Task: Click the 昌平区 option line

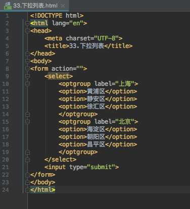Action: [x=98, y=144]
